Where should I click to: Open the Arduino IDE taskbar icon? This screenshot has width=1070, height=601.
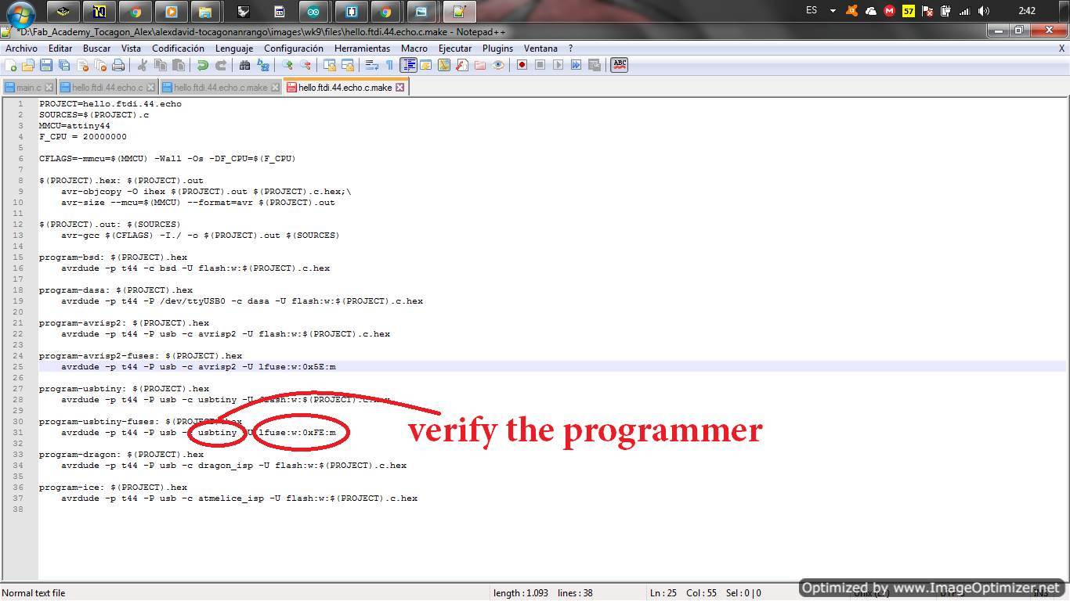(313, 12)
